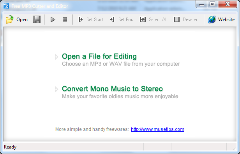This screenshot has width=240, height=154.
Task: Click the resize grip in status bar corner
Action: [235, 148]
